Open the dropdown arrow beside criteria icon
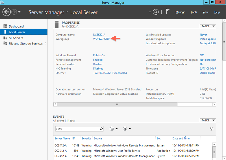Screen dimensions: 226x160 click(x=117, y=129)
